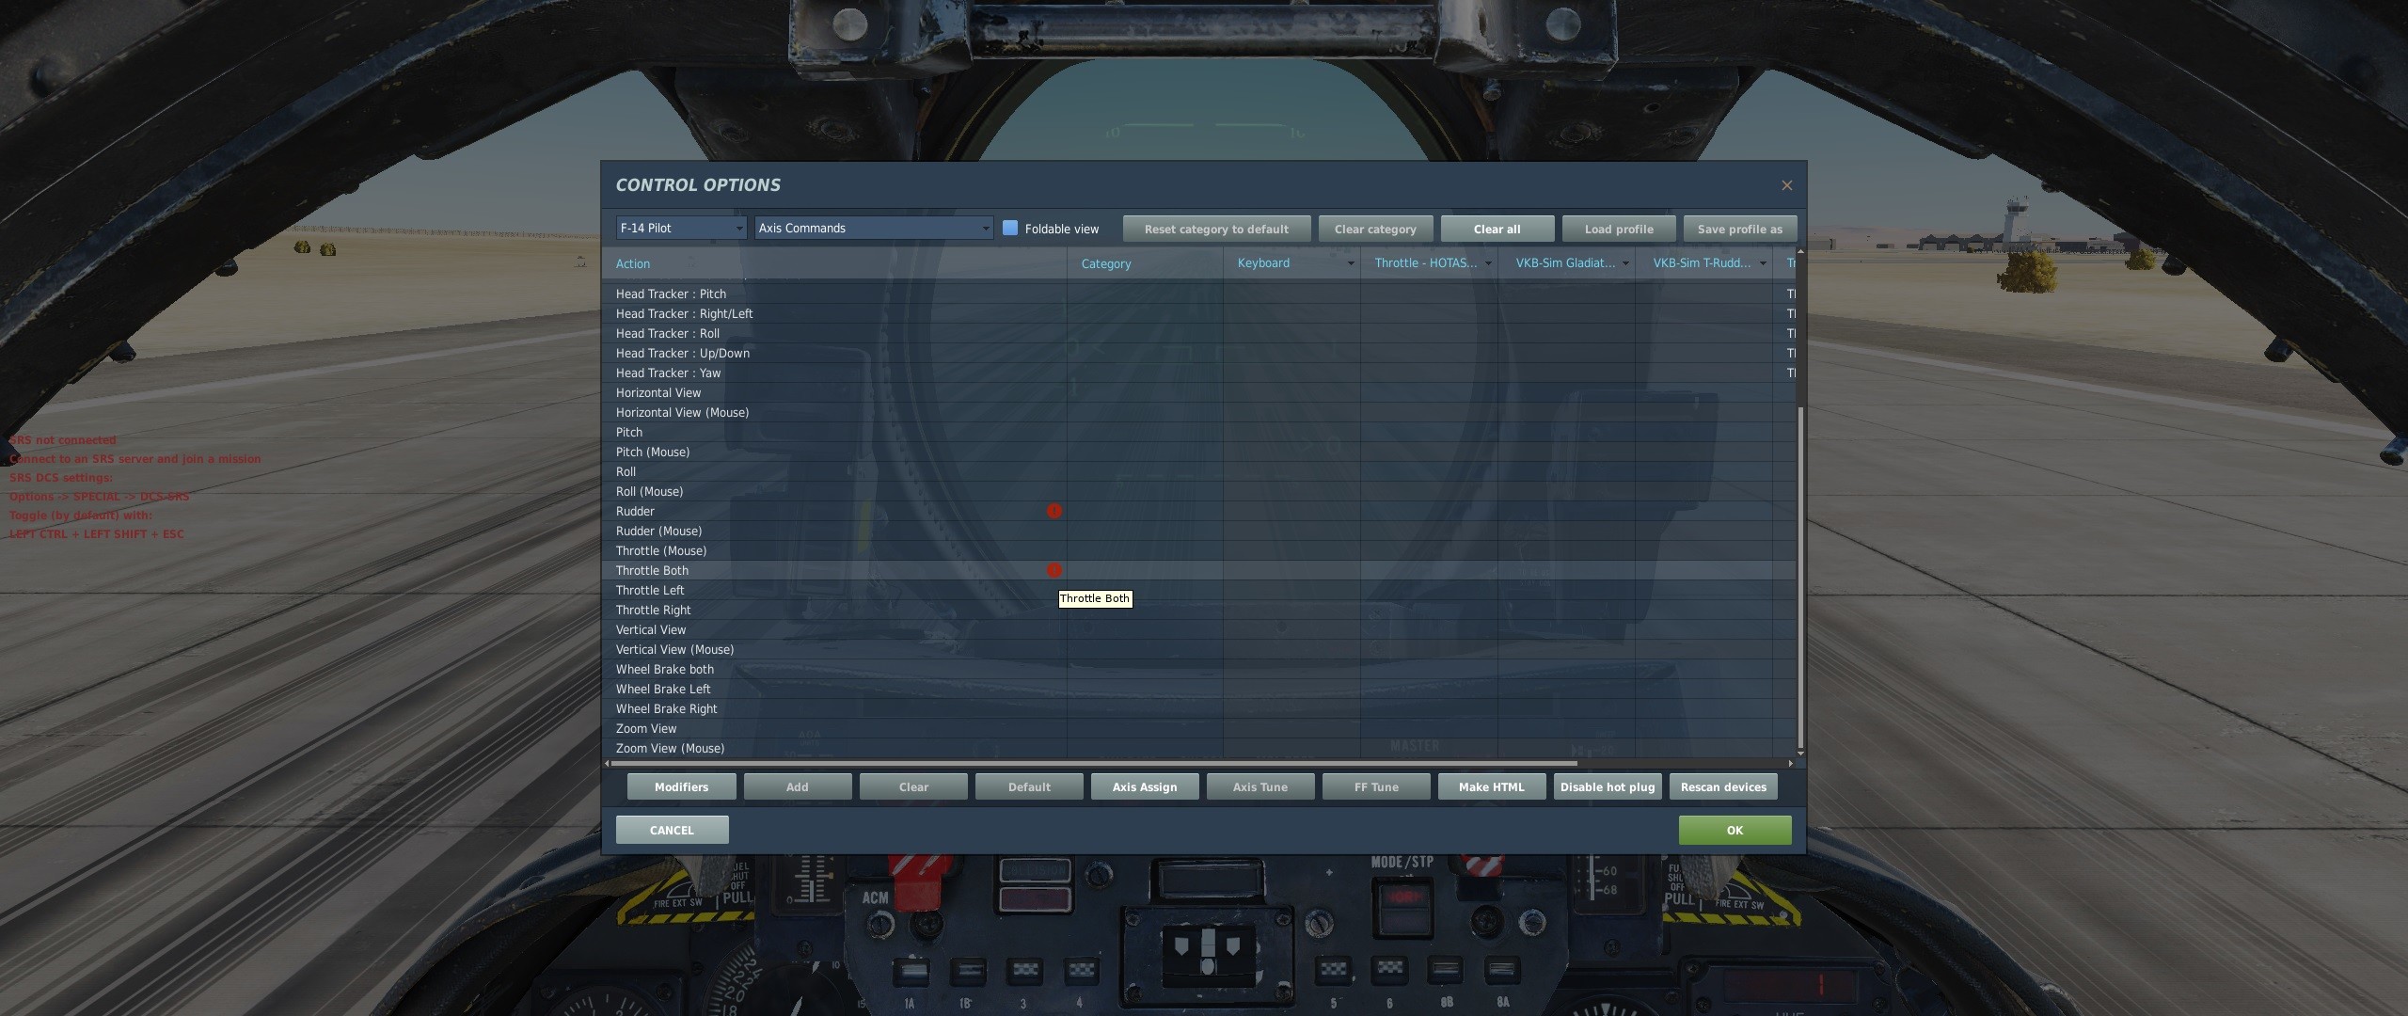
Task: Select the Roll (Mouse) row
Action: [x=1199, y=491]
